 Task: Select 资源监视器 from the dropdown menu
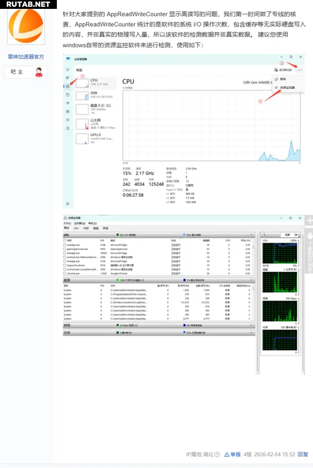click(286, 87)
